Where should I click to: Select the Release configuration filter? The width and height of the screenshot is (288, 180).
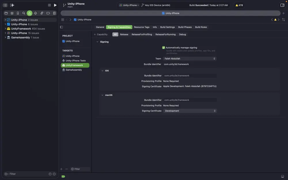click(x=124, y=35)
